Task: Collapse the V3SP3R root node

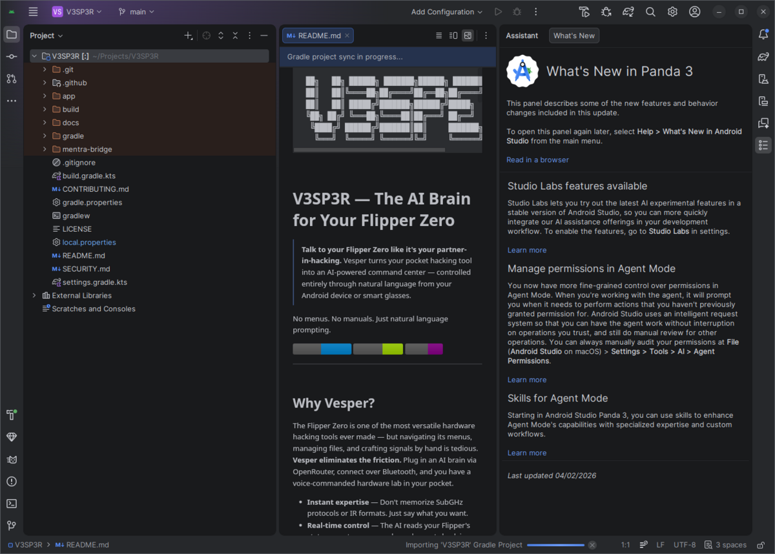Action: pos(34,56)
